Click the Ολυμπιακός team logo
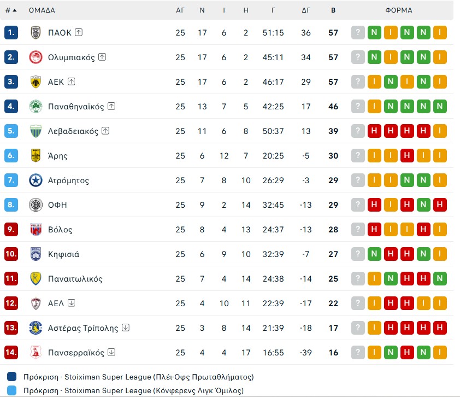The width and height of the screenshot is (460, 397). (36, 57)
